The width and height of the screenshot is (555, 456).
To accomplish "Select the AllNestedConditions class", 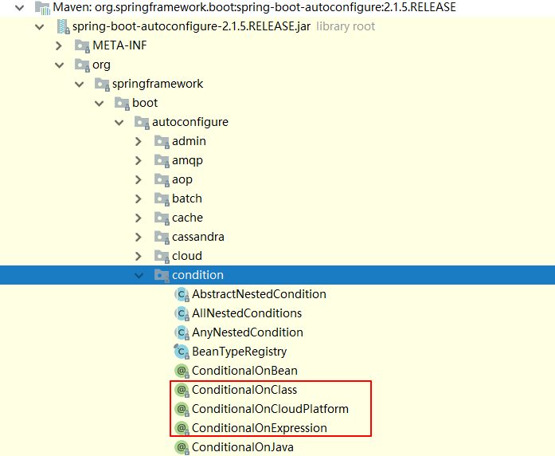I will (x=247, y=313).
